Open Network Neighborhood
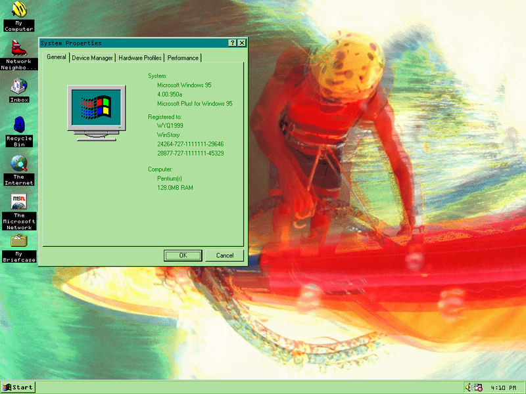This screenshot has height=394, width=526. pos(18,53)
